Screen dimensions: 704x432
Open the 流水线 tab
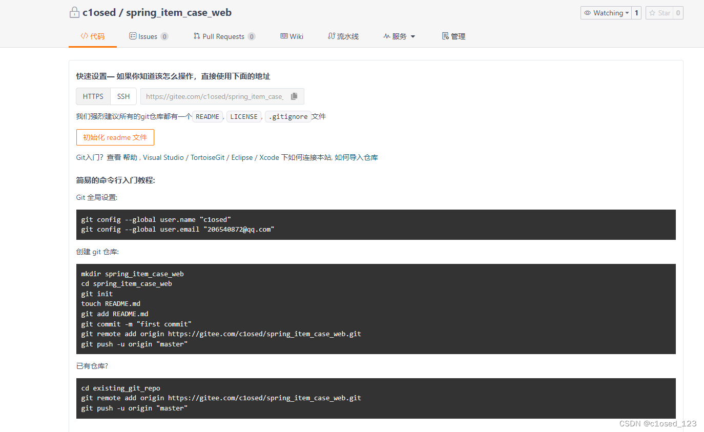[343, 36]
